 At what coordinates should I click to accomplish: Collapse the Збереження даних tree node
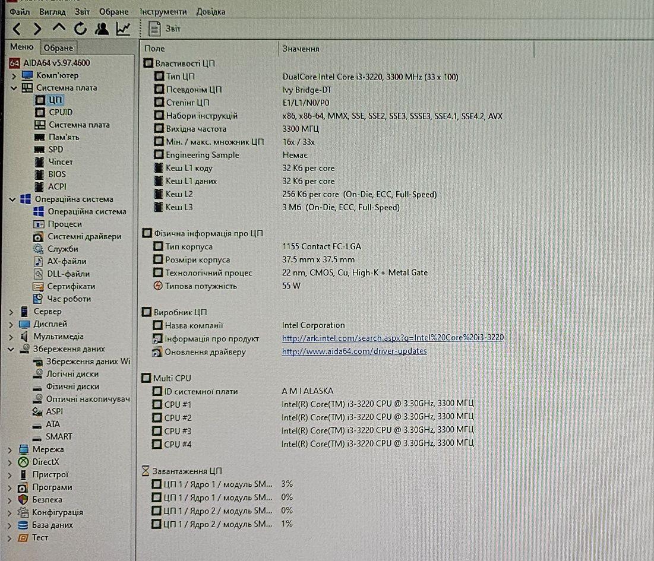click(11, 349)
